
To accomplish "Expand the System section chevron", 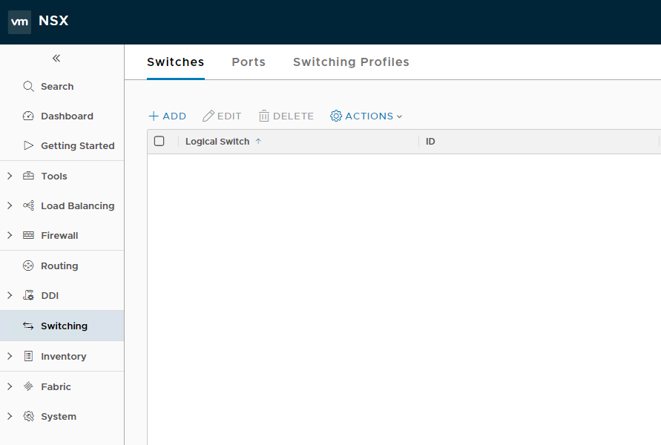I will (10, 416).
